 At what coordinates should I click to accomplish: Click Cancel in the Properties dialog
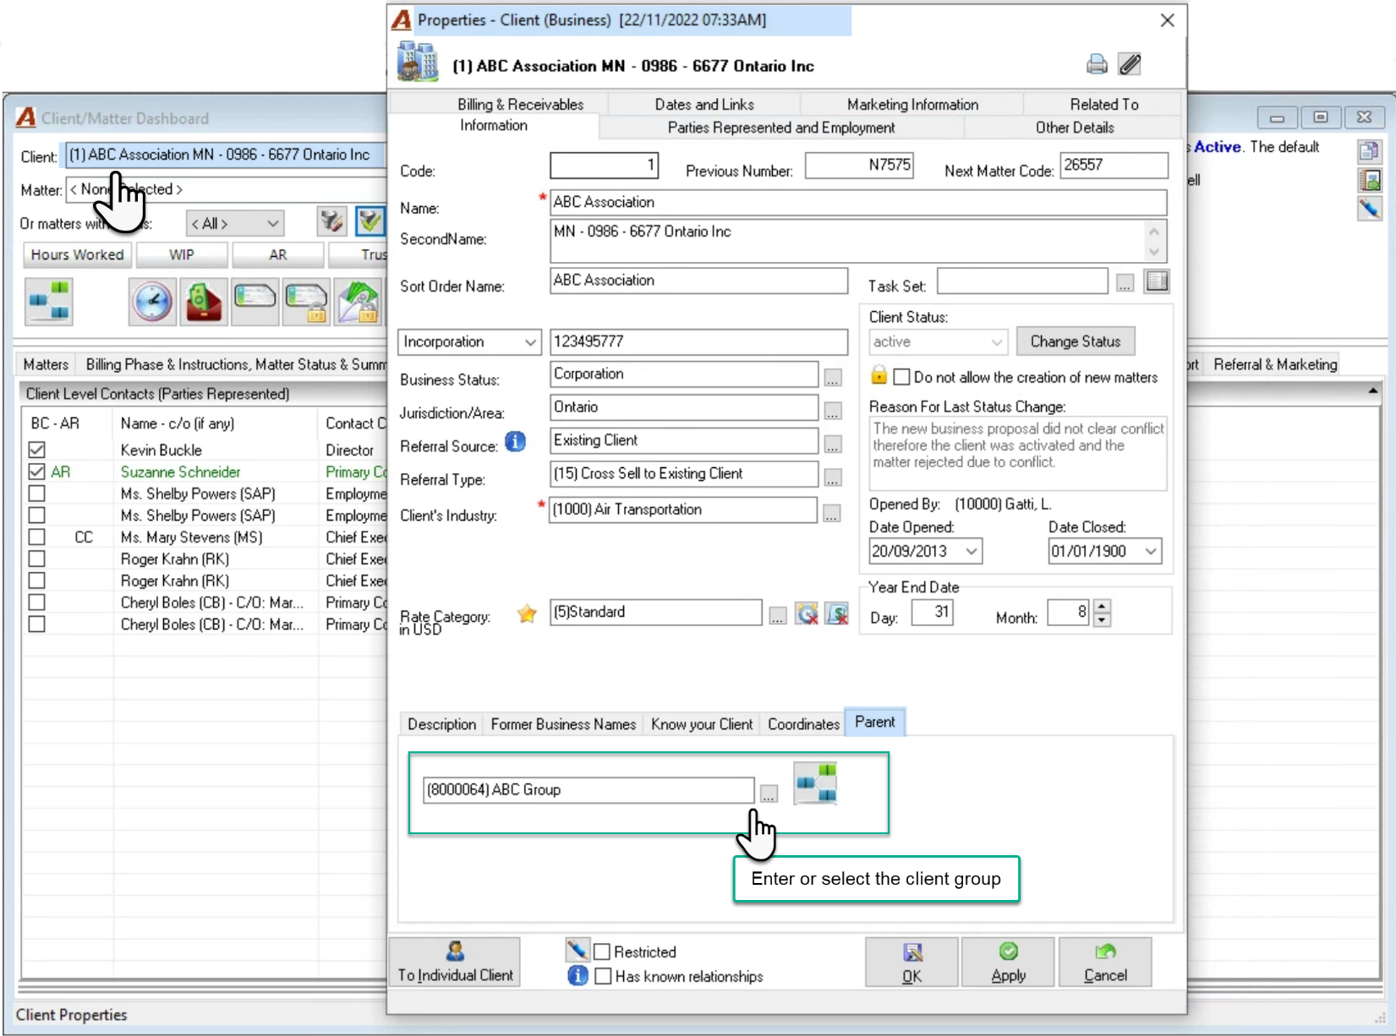point(1105,962)
